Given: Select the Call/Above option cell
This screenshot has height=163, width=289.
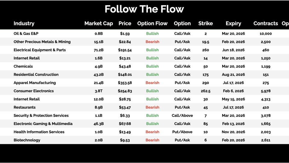Looking at the screenshot, I should pos(182,116).
